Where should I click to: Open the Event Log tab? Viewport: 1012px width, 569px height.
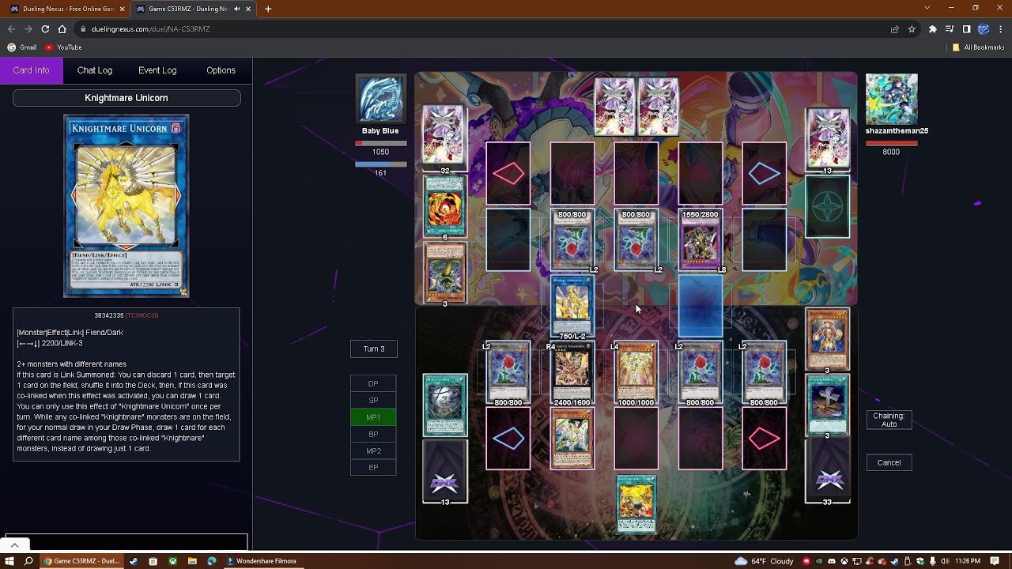click(x=157, y=70)
